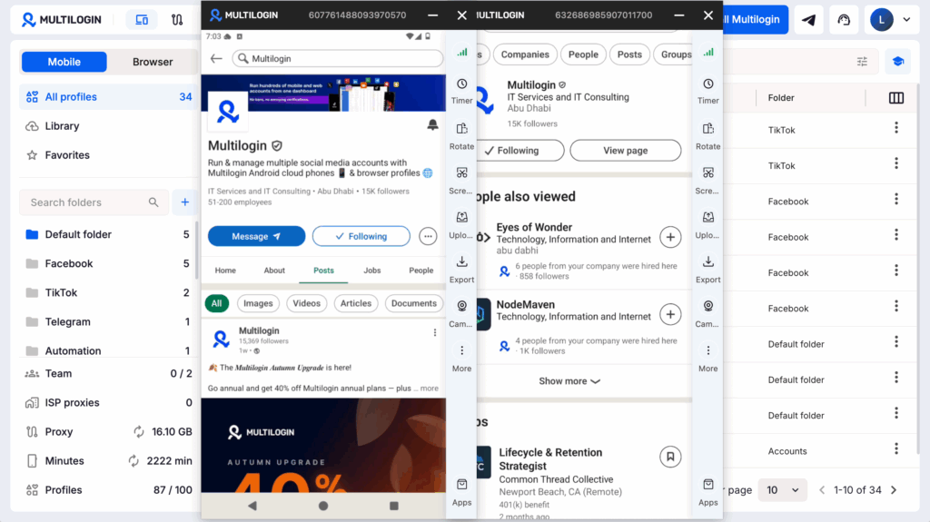This screenshot has width=930, height=522.
Task: Open the Telegram folder in sidebar
Action: [x=109, y=321]
